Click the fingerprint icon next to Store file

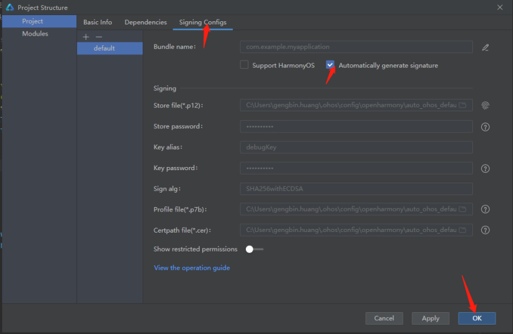[x=485, y=106]
